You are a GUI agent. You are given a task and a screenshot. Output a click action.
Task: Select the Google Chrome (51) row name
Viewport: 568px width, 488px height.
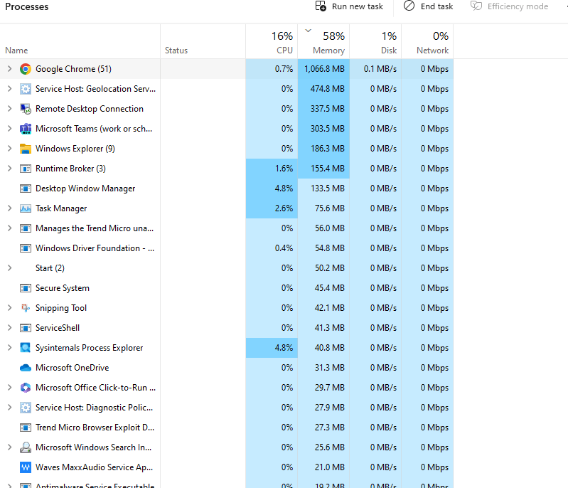tap(73, 69)
